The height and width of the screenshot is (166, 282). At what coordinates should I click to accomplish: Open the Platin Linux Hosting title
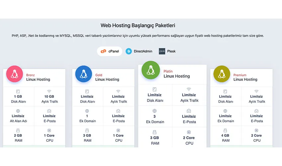pyautogui.click(x=176, y=76)
